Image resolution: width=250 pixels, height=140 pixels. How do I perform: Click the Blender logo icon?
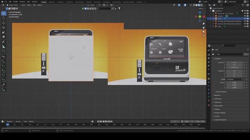click(2, 2)
